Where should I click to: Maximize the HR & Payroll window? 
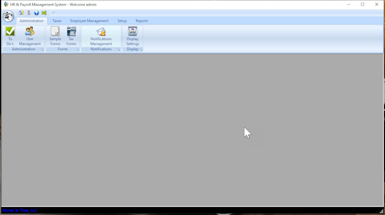(362, 5)
